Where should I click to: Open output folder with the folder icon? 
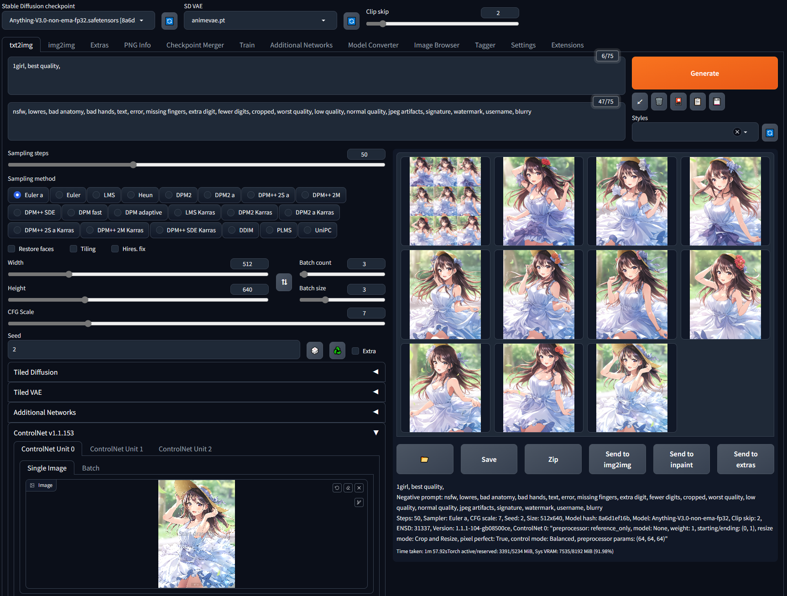coord(424,459)
